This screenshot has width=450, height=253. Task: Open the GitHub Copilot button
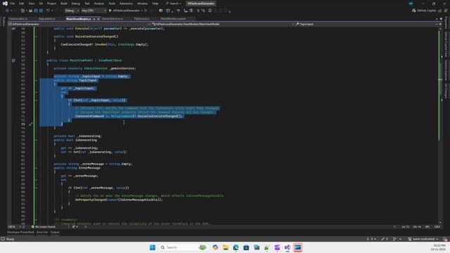[x=424, y=11]
